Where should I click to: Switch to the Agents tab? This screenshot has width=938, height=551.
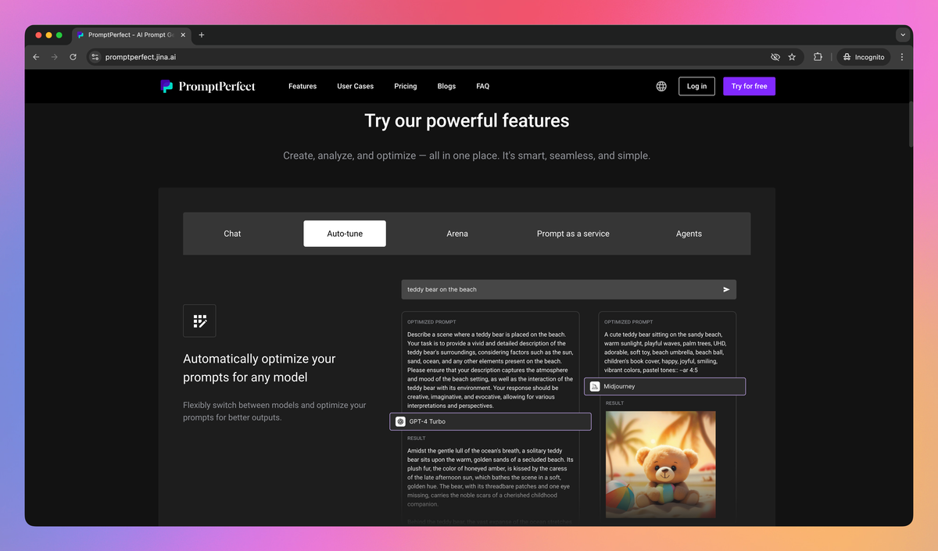pos(689,234)
